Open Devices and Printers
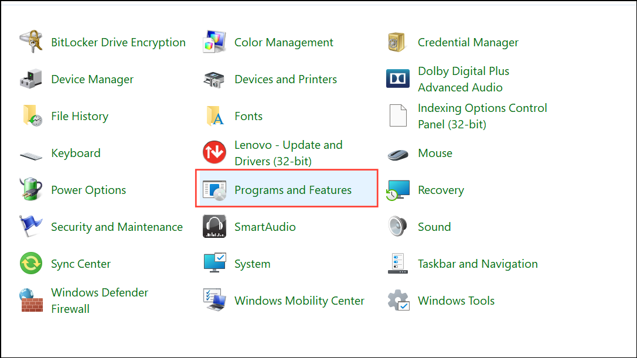Viewport: 637px width, 358px height. (x=285, y=79)
